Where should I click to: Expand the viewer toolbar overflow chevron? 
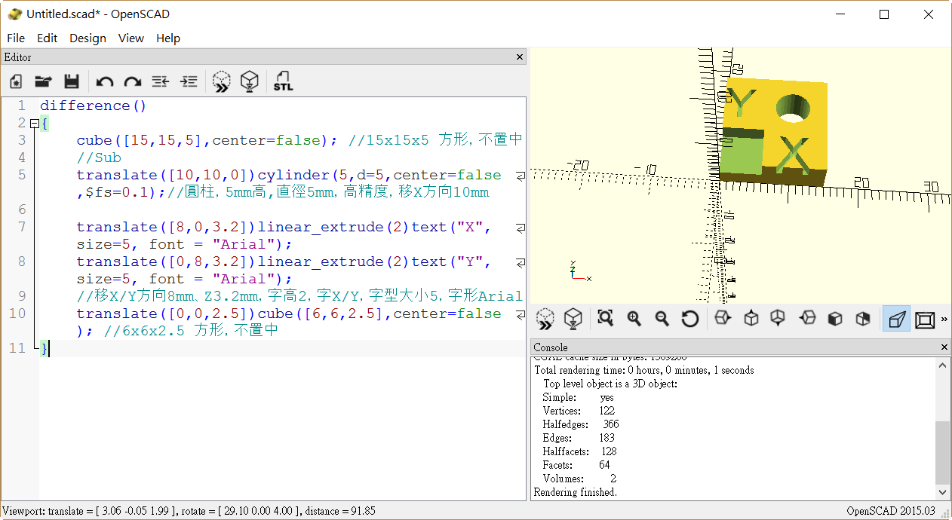pyautogui.click(x=944, y=320)
